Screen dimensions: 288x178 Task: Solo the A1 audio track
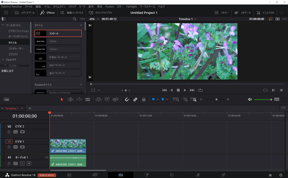pos(22,163)
